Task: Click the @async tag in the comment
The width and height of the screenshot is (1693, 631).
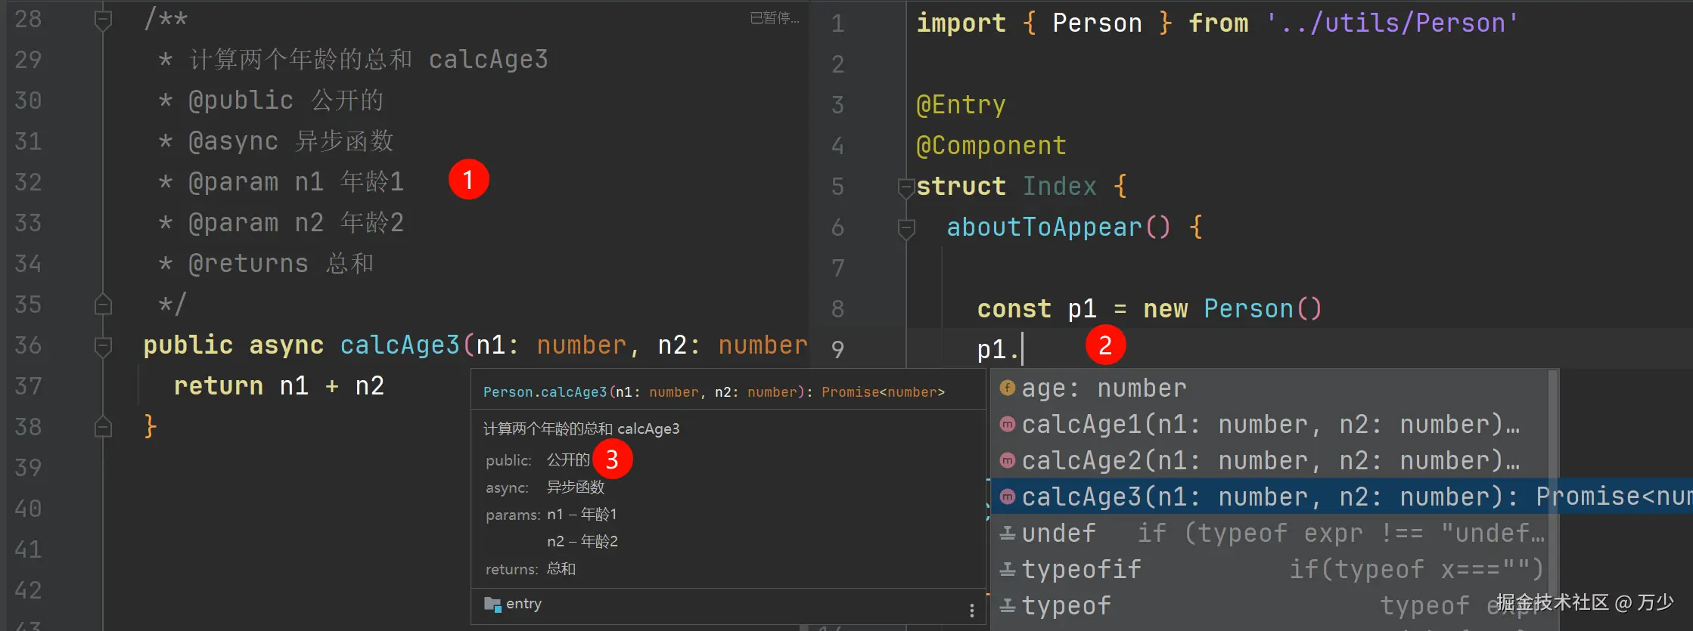Action: coord(233,141)
